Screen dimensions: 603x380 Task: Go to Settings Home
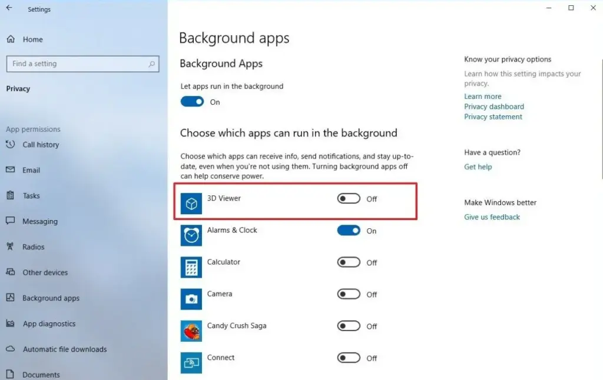pos(32,39)
